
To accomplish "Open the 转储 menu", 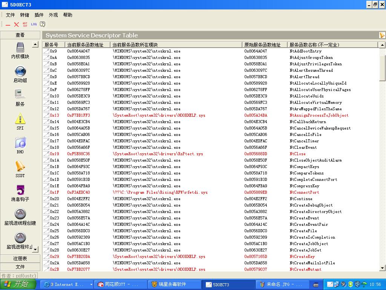I will pyautogui.click(x=25, y=15).
